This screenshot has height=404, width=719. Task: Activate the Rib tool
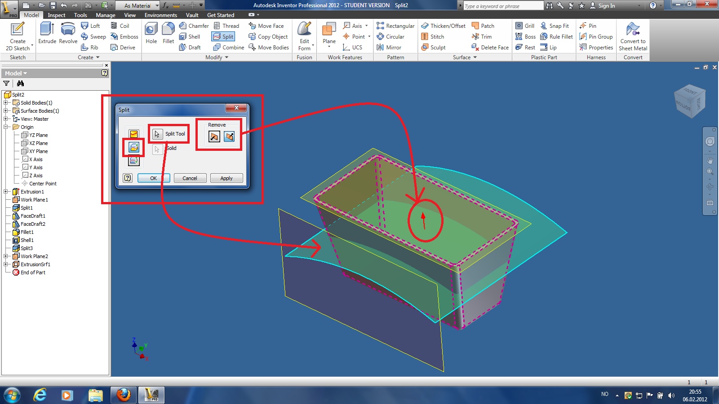89,48
